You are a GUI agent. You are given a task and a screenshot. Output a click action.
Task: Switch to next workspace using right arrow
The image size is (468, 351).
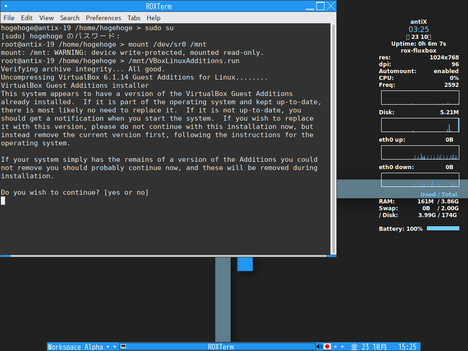pyautogui.click(x=115, y=347)
